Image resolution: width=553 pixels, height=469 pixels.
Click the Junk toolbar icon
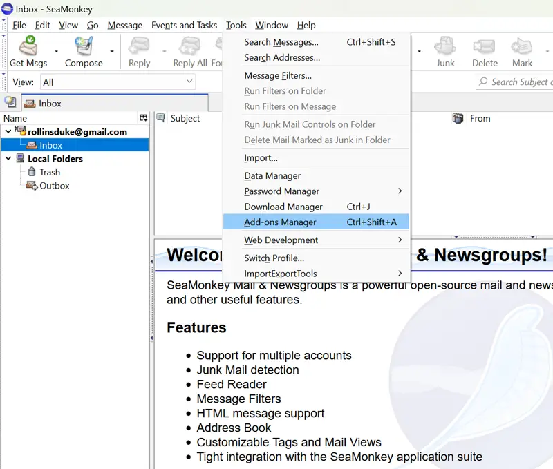445,47
